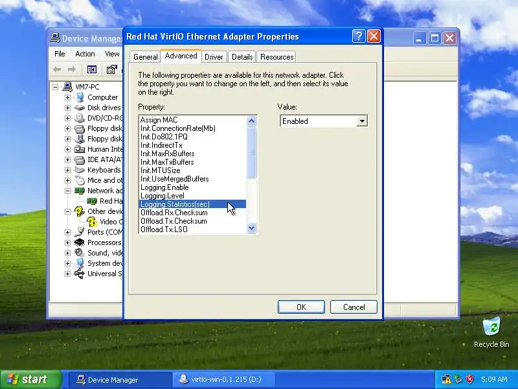The height and width of the screenshot is (389, 518).
Task: Click the Human Interface Devices icon
Action: [80, 149]
